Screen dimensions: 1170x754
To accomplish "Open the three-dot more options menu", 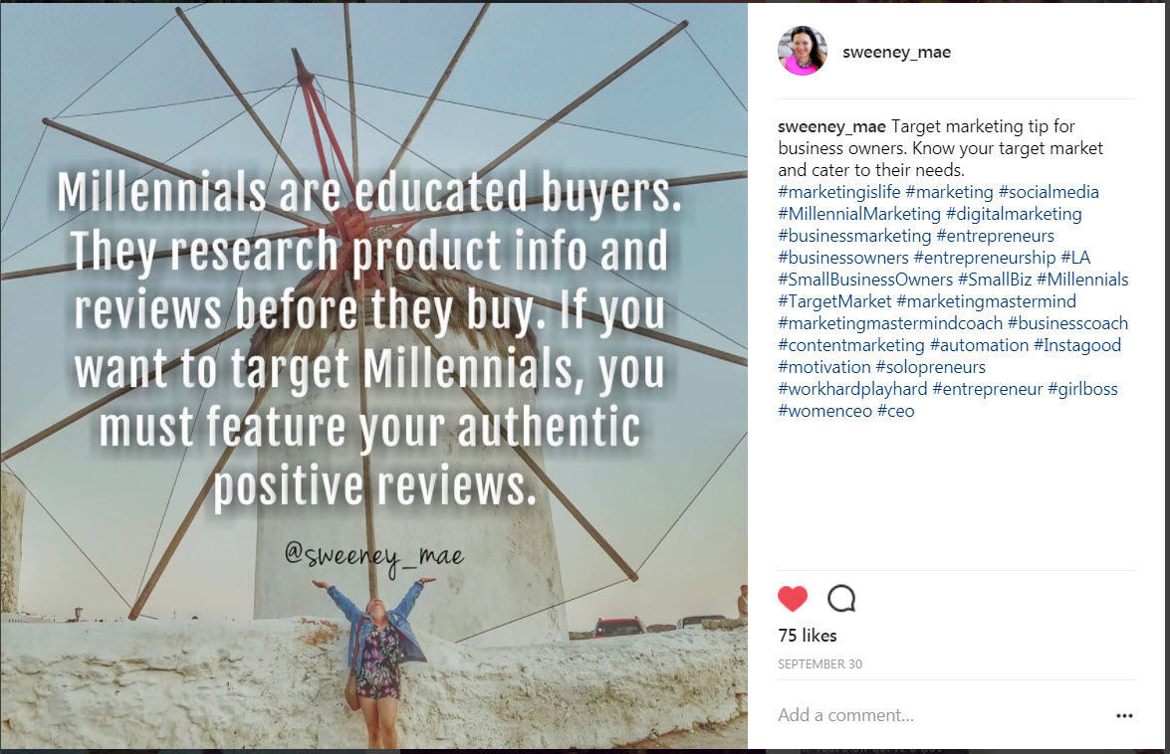I will point(1124,715).
